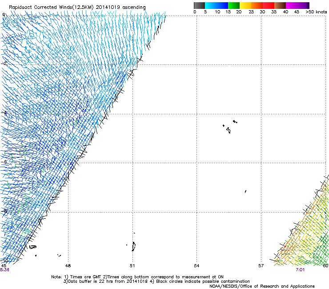Click the green 15–20 knots color bar segment
The image size is (329, 289).
233,5
